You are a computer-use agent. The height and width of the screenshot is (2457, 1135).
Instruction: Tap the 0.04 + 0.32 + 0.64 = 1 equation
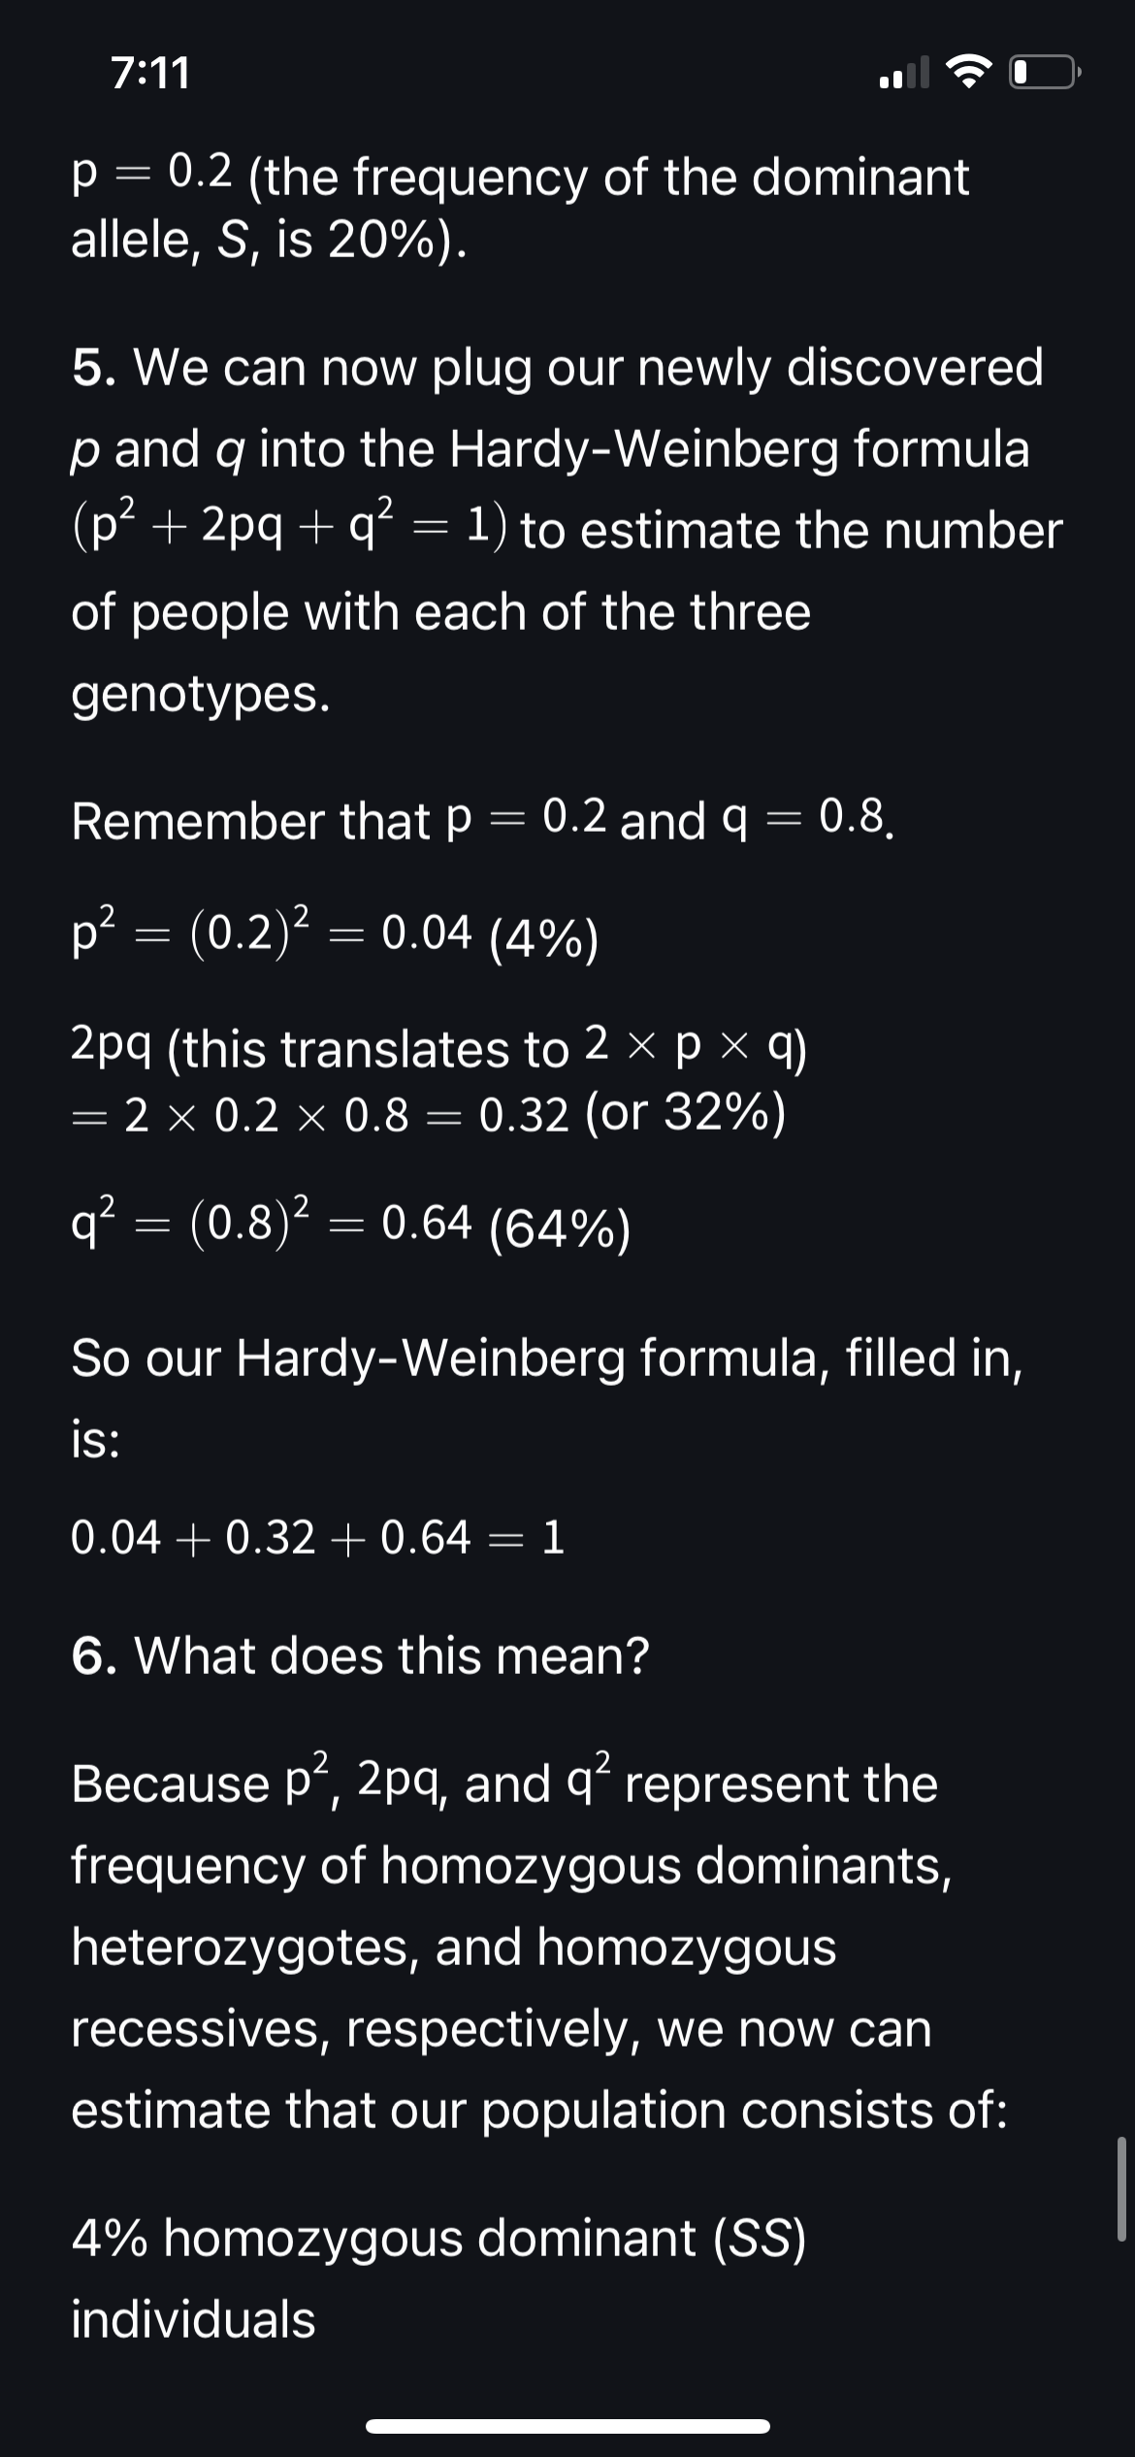tap(318, 1538)
